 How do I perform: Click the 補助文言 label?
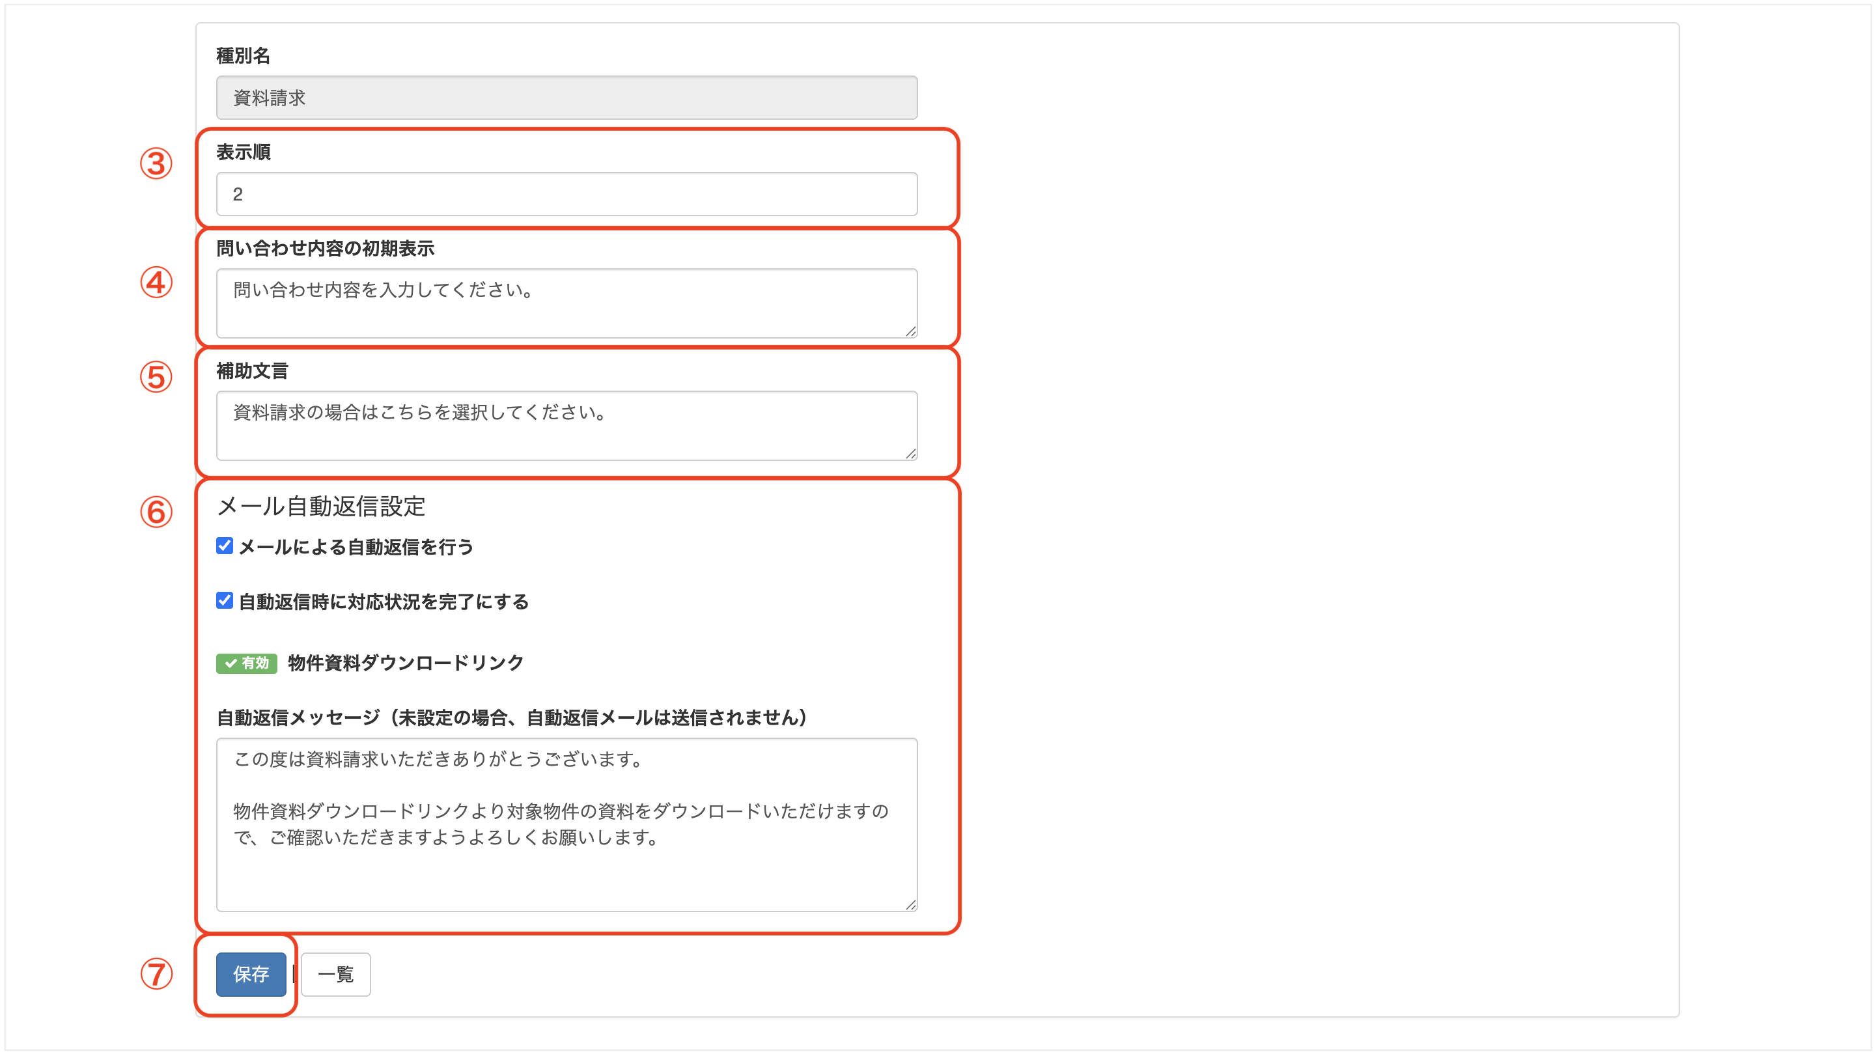(x=252, y=371)
